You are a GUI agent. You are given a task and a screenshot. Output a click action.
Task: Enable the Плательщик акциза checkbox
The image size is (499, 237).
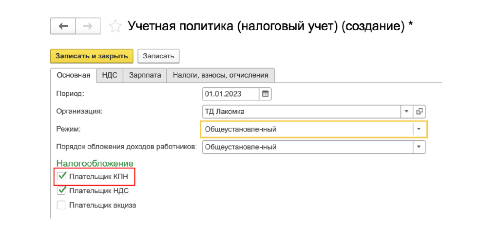click(61, 205)
